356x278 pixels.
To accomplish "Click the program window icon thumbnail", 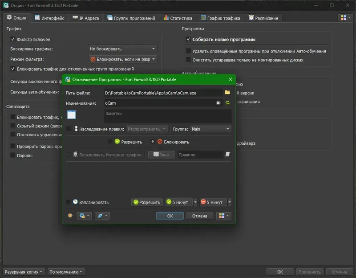I will [x=72, y=114].
